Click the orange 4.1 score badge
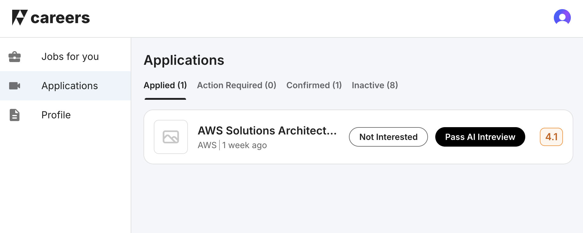This screenshot has height=233, width=583. pos(551,137)
